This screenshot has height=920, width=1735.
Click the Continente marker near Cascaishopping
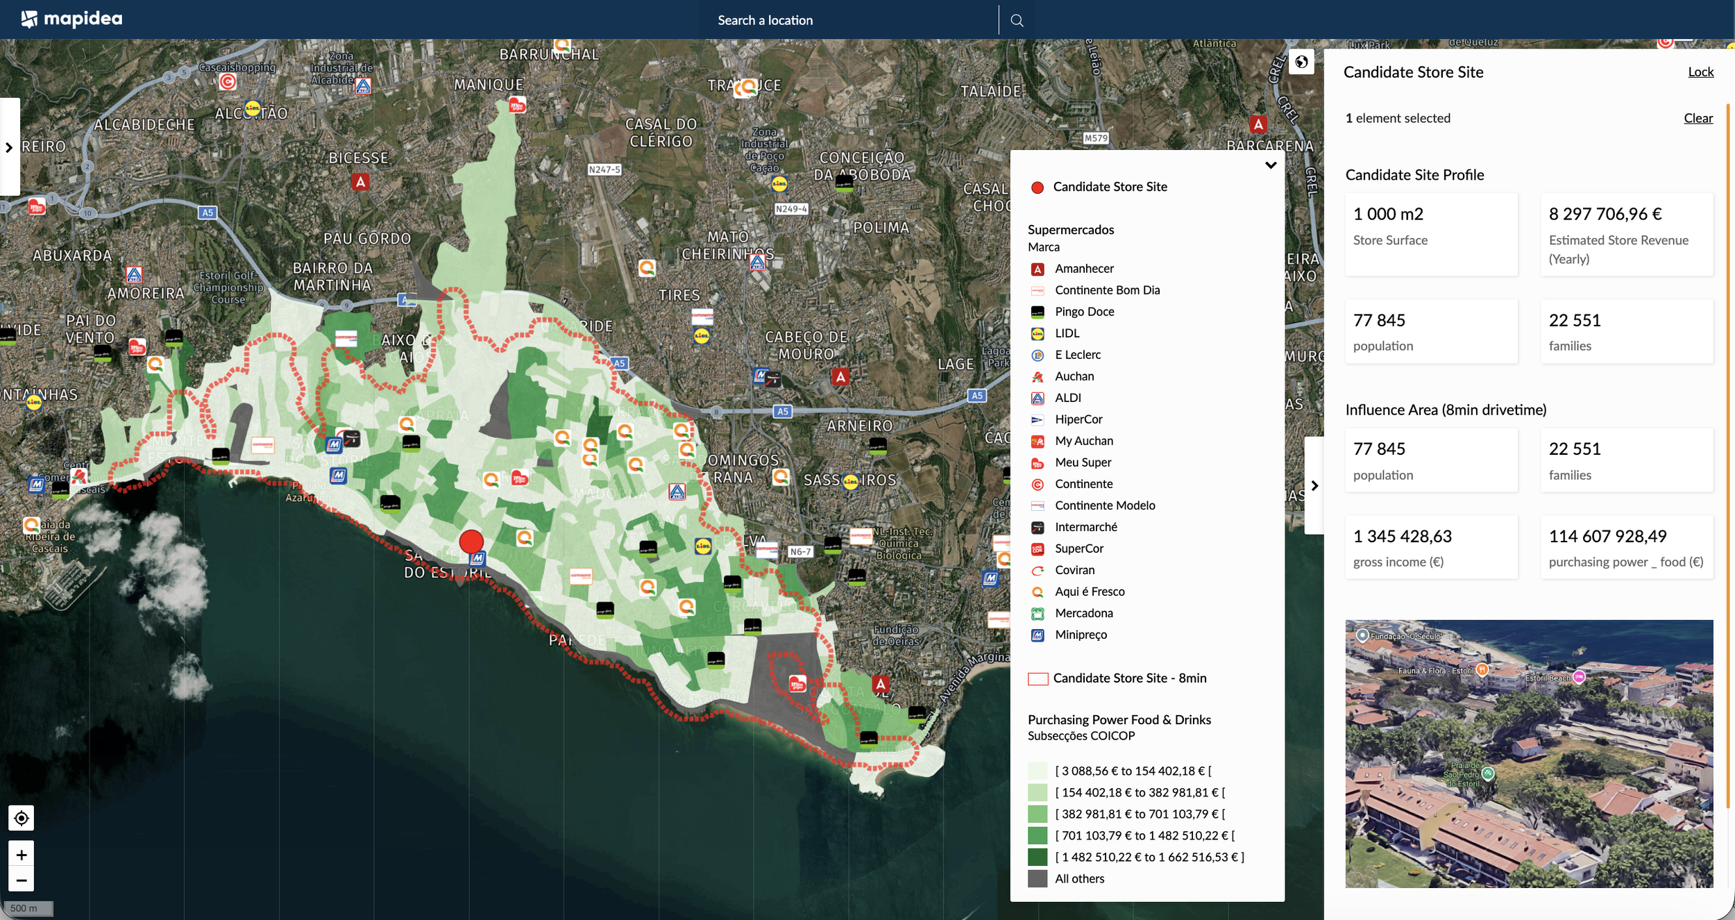pyautogui.click(x=228, y=82)
